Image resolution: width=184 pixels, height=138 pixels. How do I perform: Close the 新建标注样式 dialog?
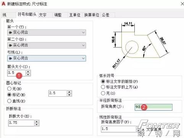click(x=182, y=4)
